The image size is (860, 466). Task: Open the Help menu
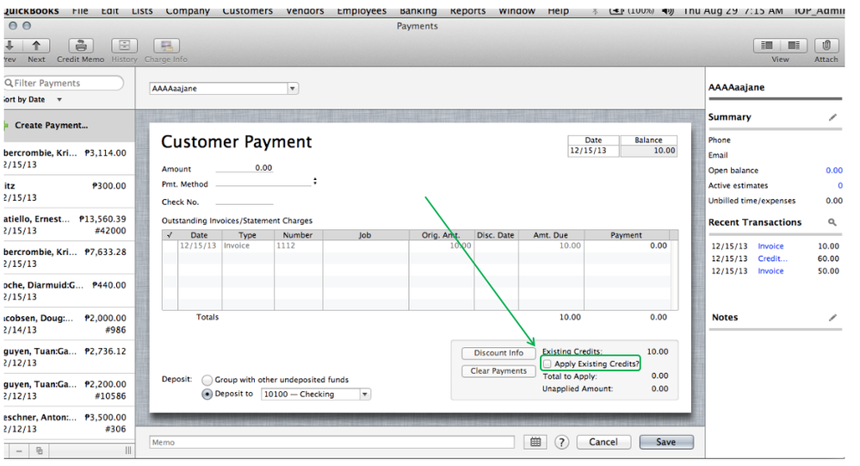pyautogui.click(x=559, y=10)
